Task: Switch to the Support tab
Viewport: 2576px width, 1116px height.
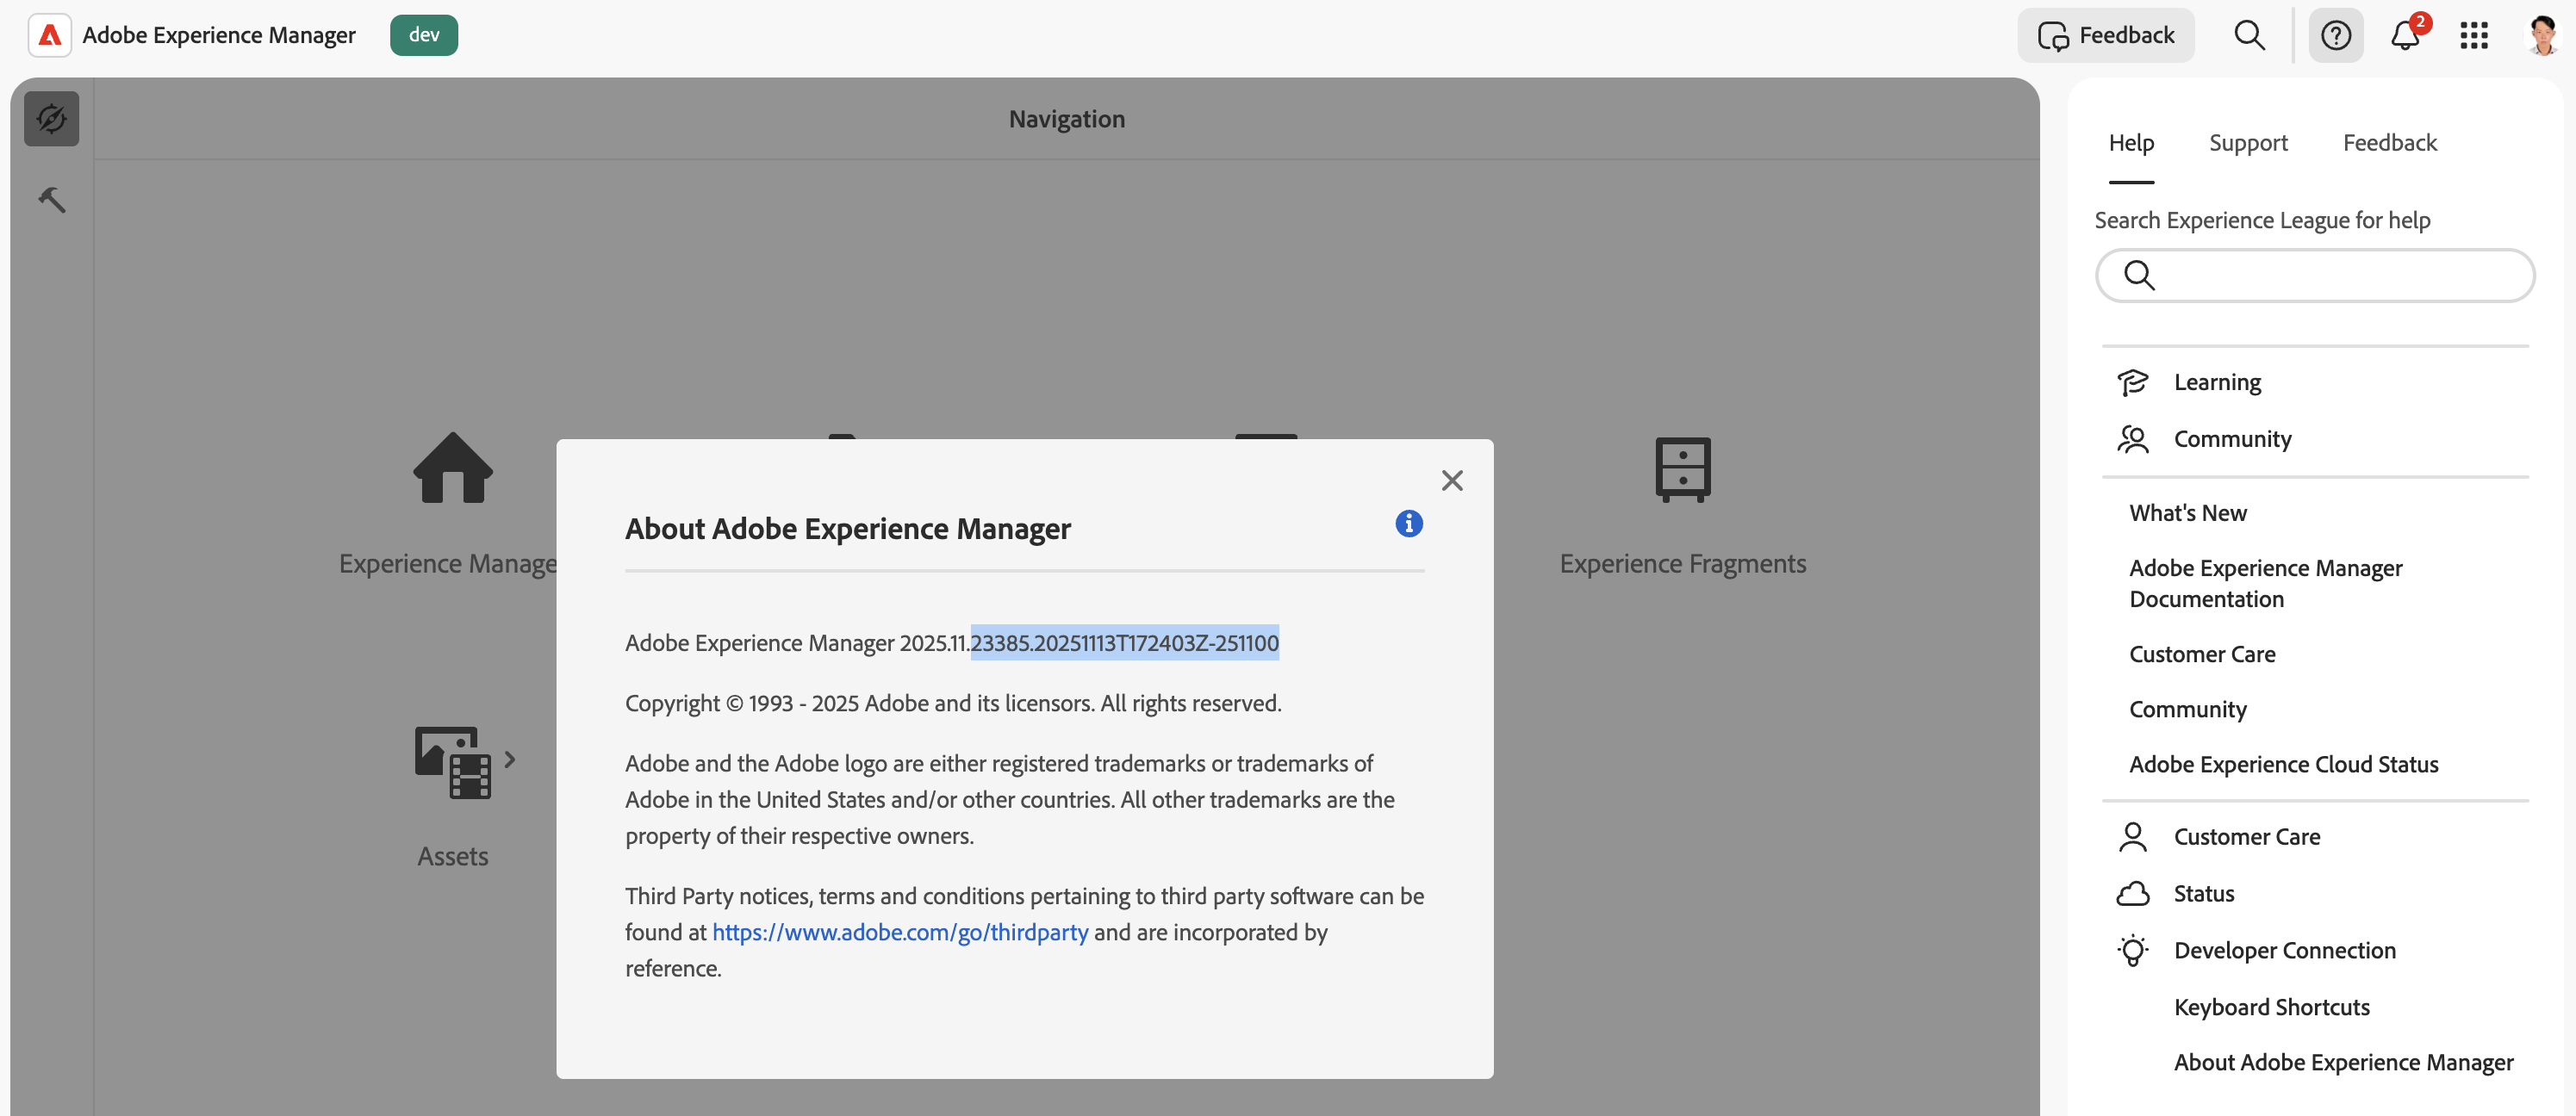Action: pyautogui.click(x=2247, y=143)
